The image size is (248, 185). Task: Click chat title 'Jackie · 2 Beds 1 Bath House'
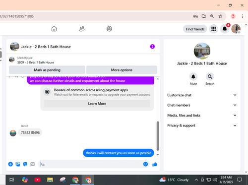pyautogui.click(x=46, y=47)
